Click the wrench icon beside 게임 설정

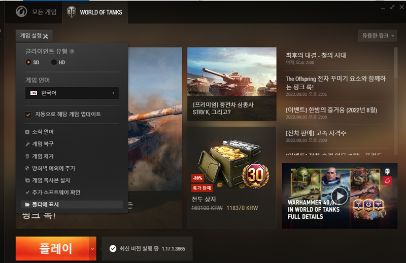click(x=46, y=36)
